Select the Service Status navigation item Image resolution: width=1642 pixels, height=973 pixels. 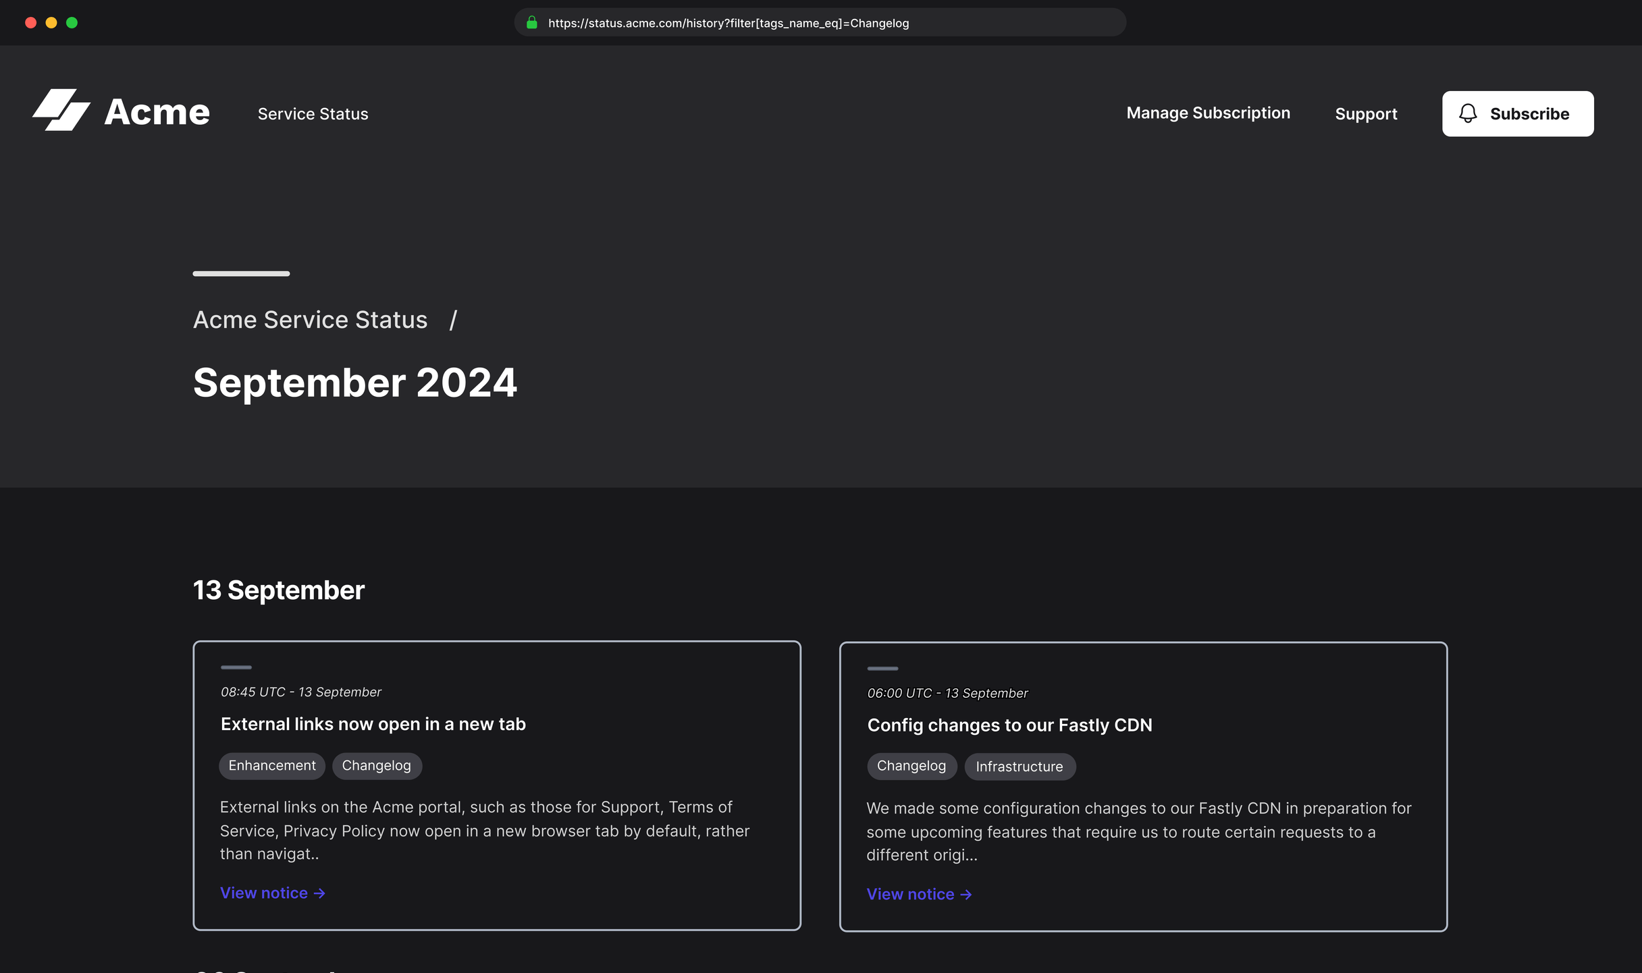[312, 113]
